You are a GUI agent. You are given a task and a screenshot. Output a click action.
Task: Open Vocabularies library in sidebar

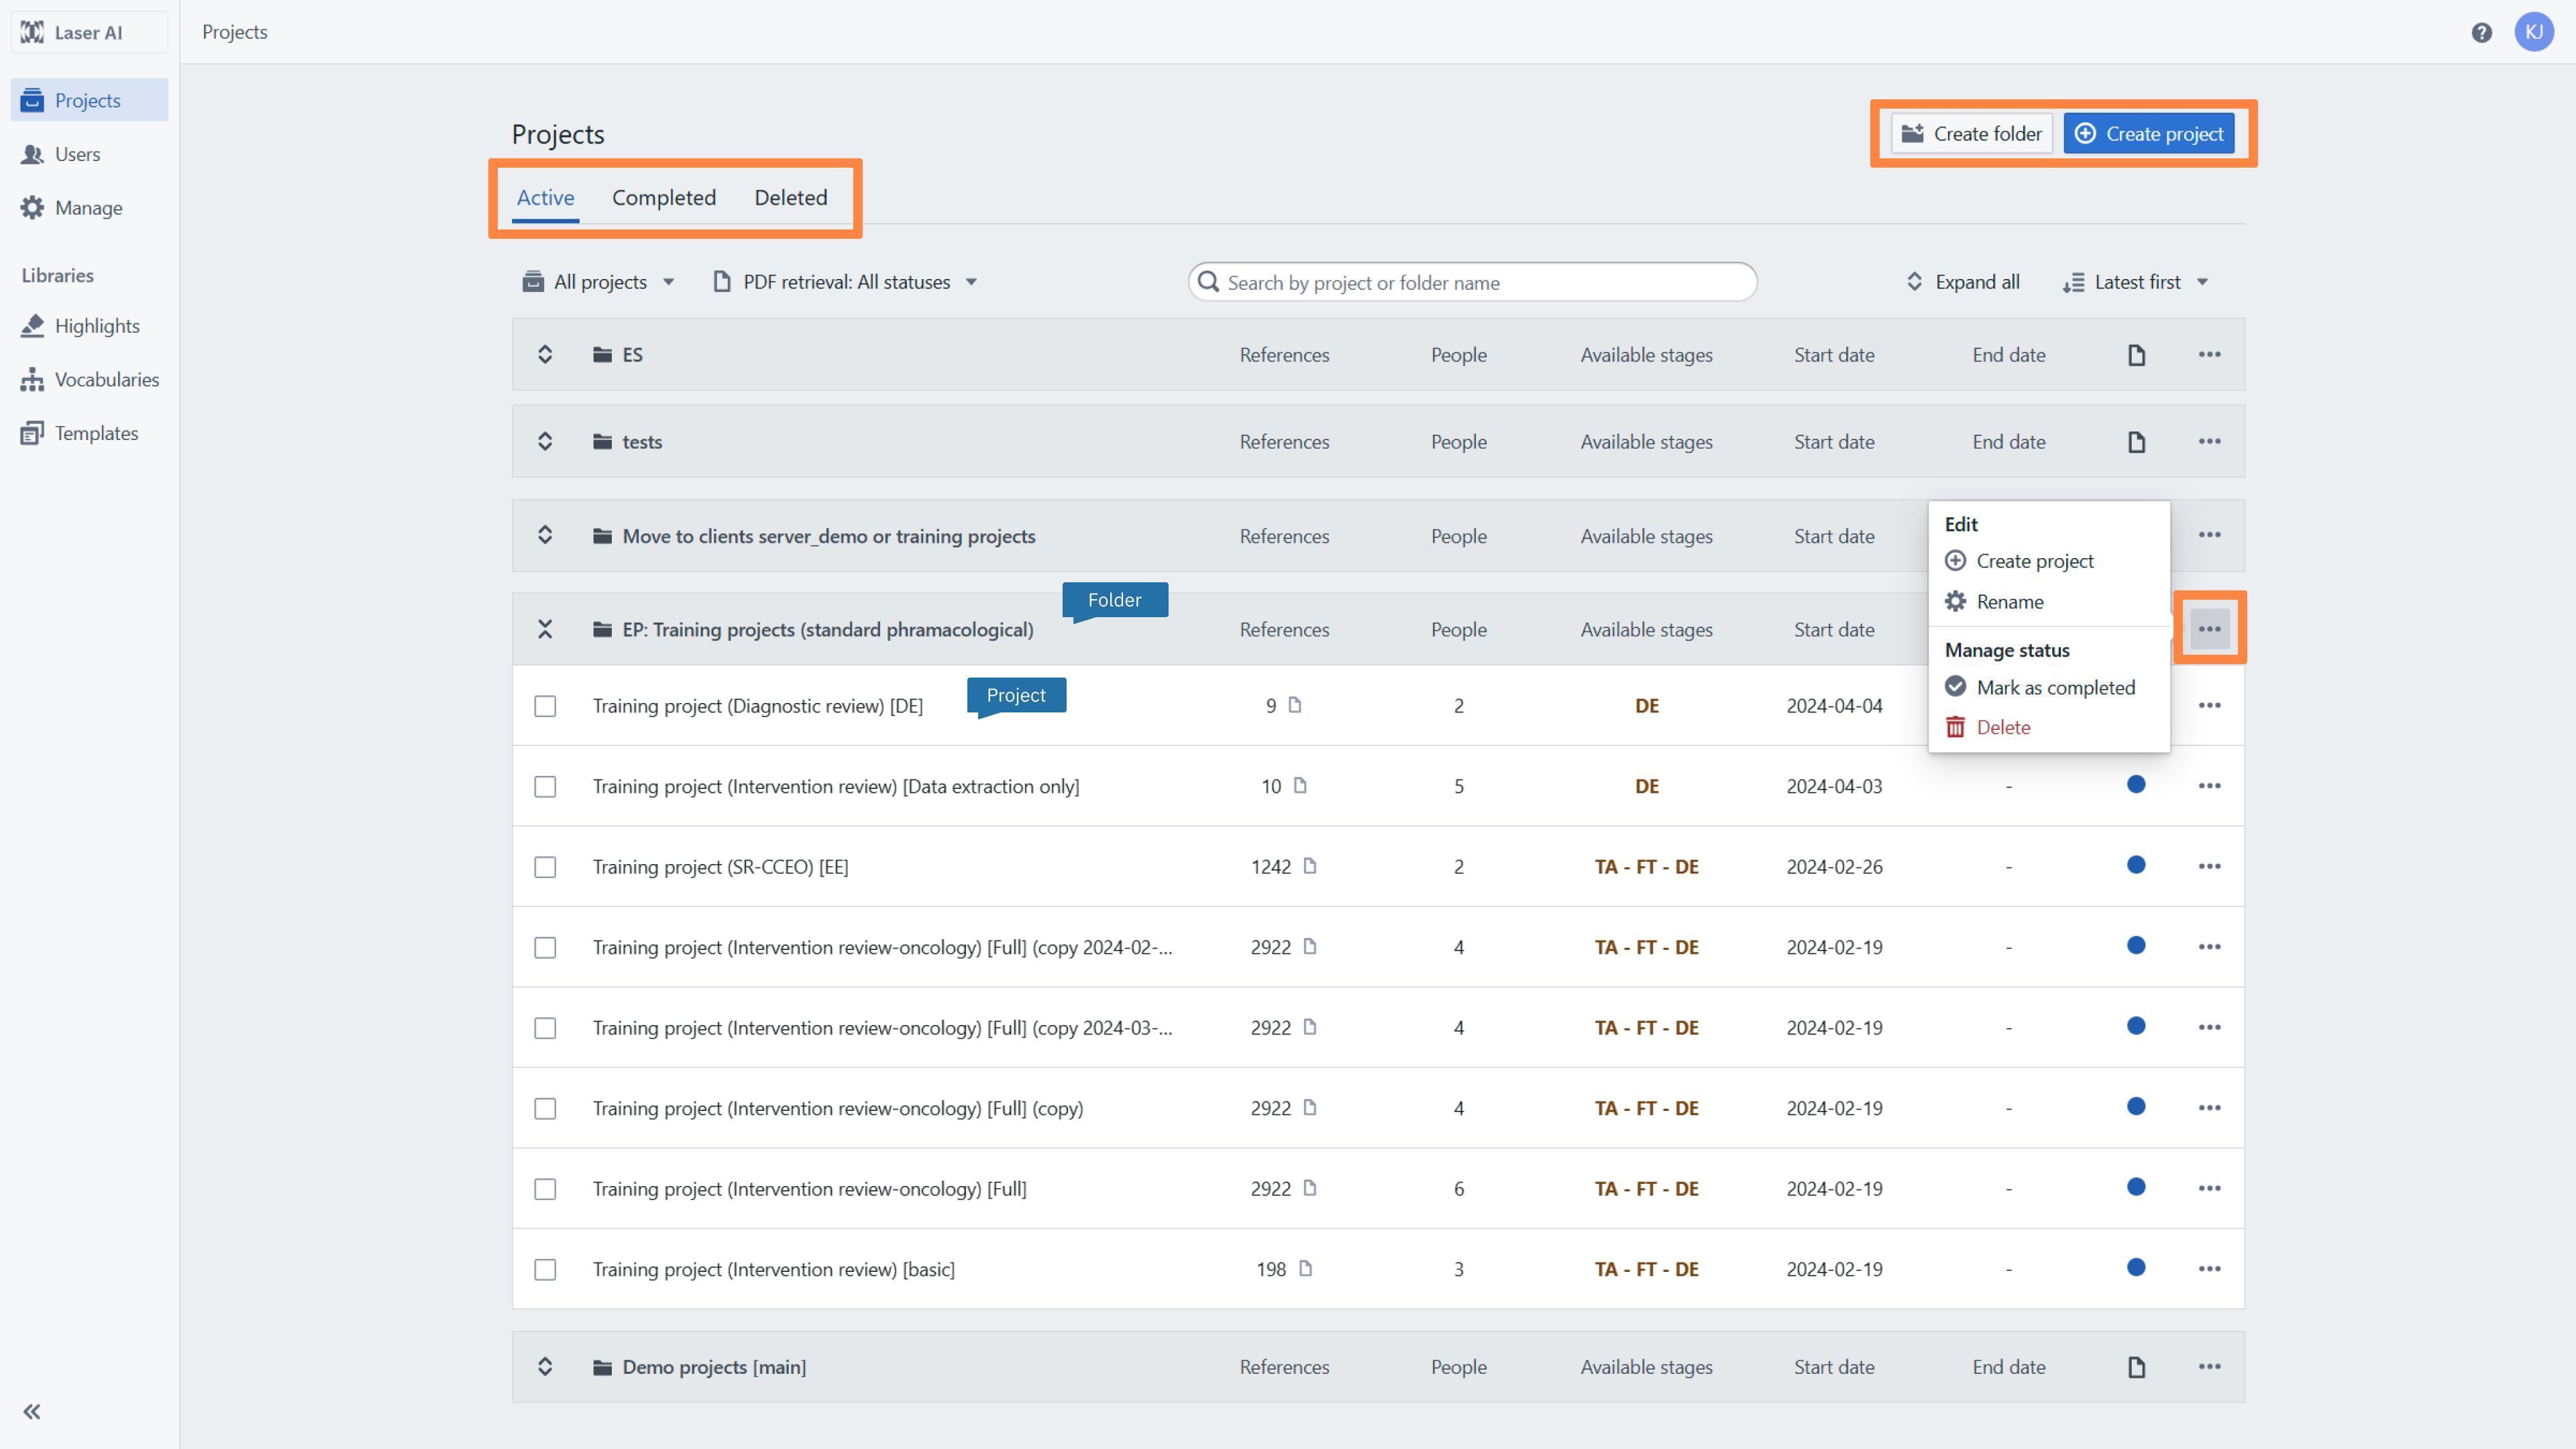tap(90, 379)
